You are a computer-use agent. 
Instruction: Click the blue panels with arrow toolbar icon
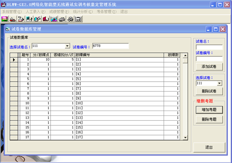tap(29, 19)
